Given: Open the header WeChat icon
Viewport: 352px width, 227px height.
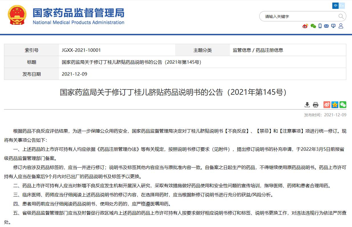Looking at the screenshot, I should tap(313, 26).
